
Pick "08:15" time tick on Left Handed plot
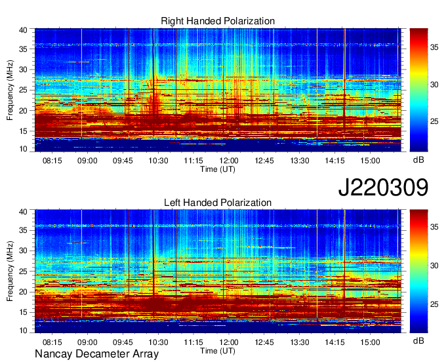point(52,342)
